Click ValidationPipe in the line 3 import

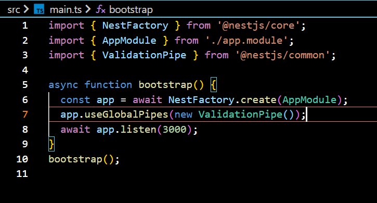coord(144,55)
